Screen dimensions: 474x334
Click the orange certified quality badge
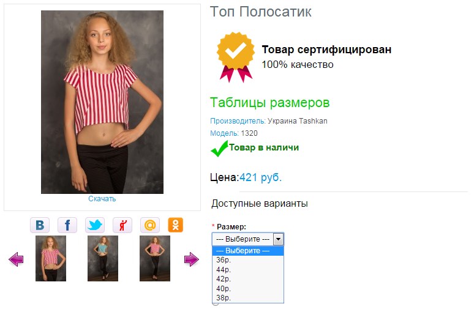tap(235, 57)
